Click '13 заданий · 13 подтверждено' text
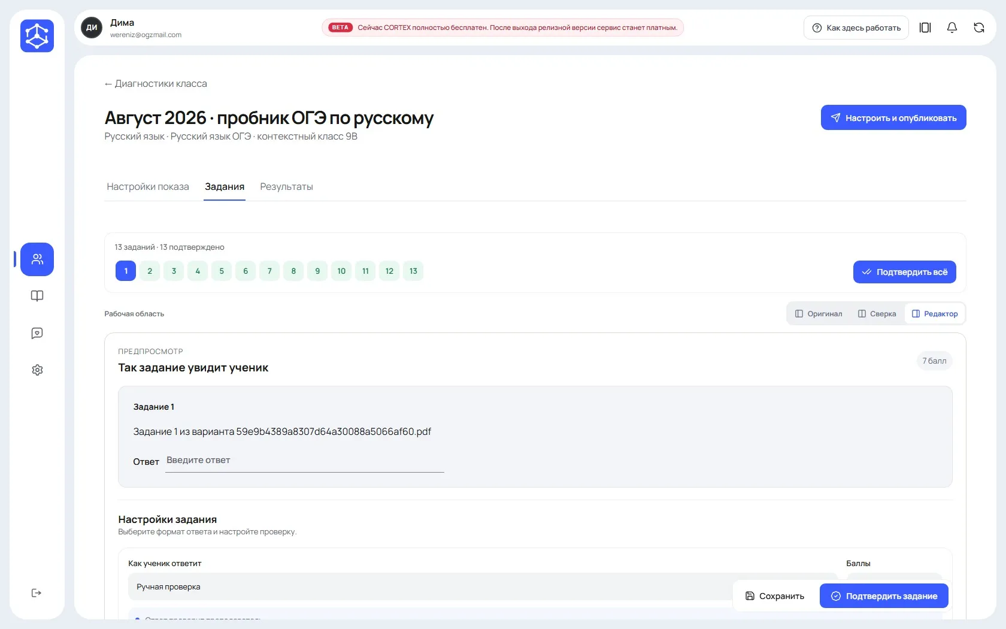The width and height of the screenshot is (1006, 629). pos(169,247)
